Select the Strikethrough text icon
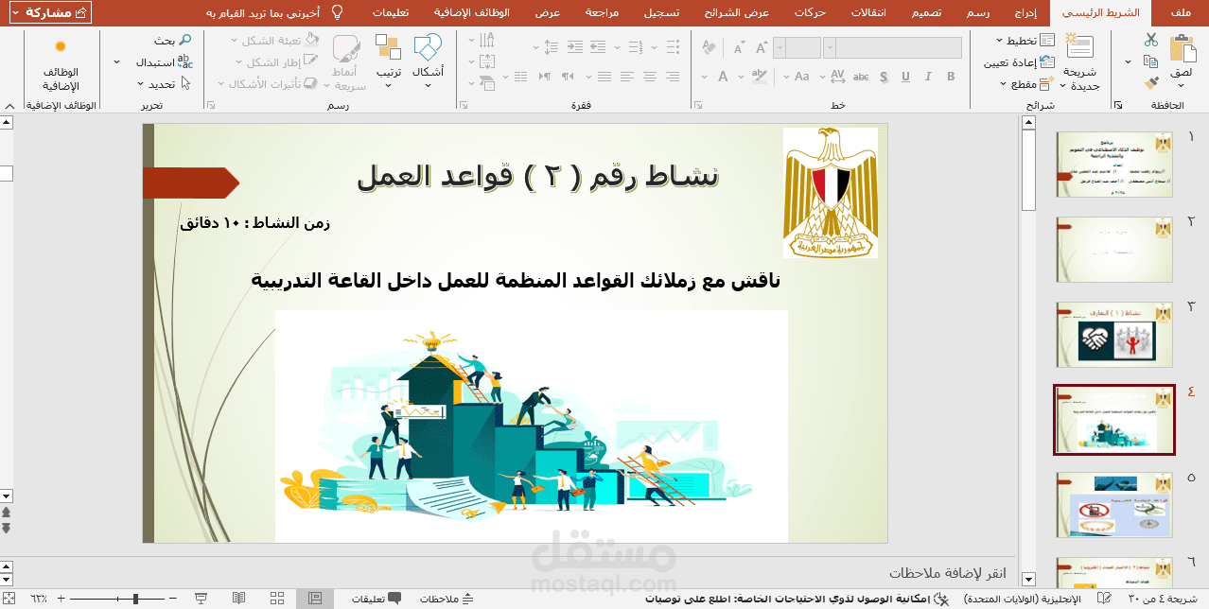Image resolution: width=1209 pixels, height=609 pixels. 859,77
